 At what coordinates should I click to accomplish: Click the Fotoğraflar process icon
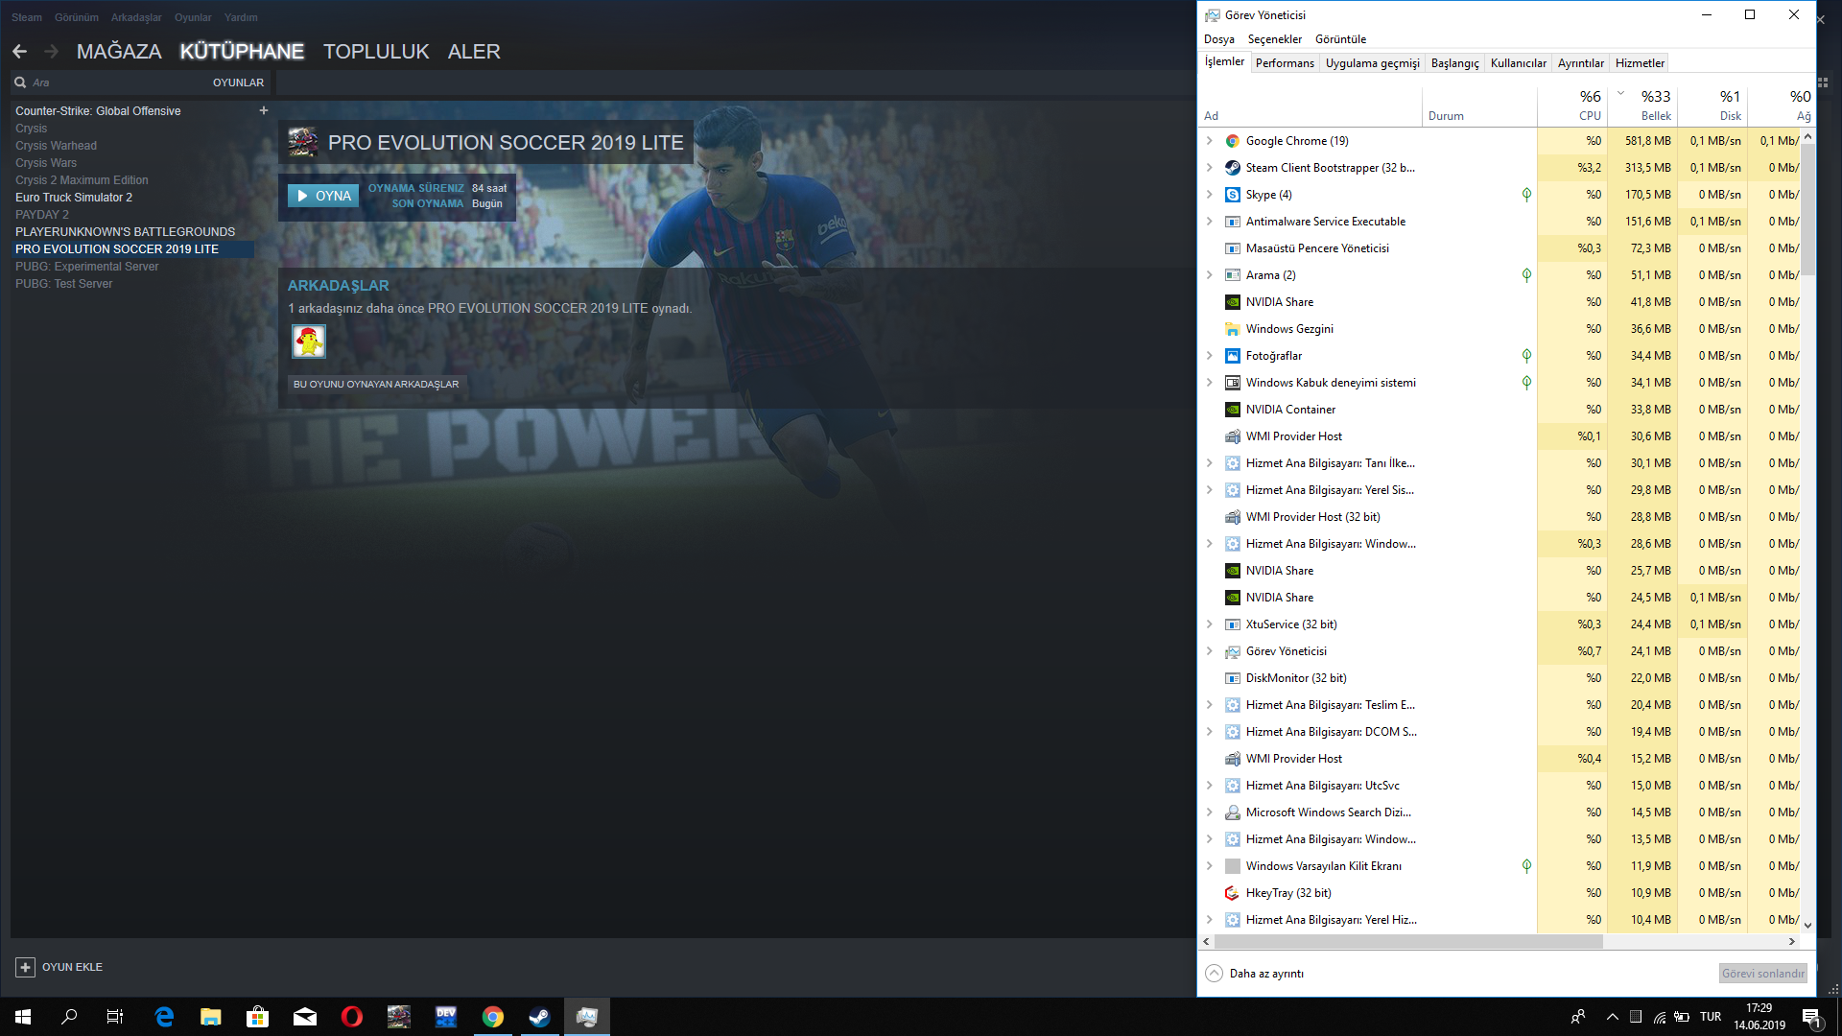tap(1233, 356)
